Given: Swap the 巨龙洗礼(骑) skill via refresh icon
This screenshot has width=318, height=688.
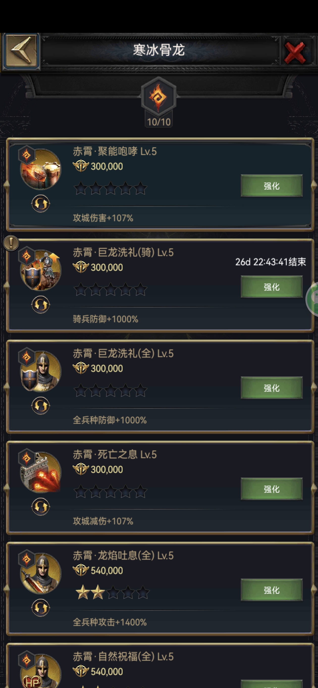Looking at the screenshot, I should point(41,305).
